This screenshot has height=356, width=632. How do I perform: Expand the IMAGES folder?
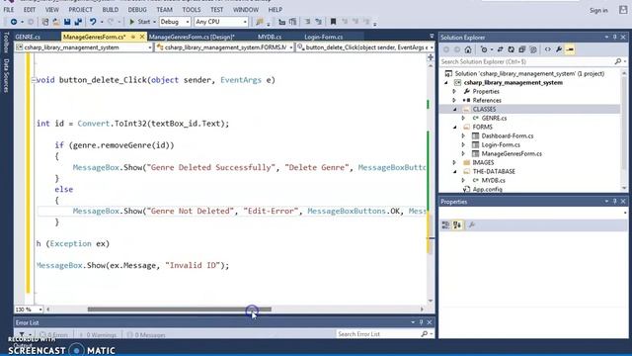point(454,162)
